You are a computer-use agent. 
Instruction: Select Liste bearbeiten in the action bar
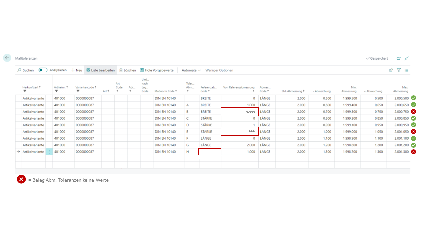[x=101, y=70]
